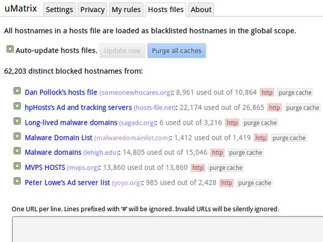Click the 'All hostnames in a hosts file' description
Image resolution: width=323 pixels, height=242 pixels.
click(x=150, y=31)
